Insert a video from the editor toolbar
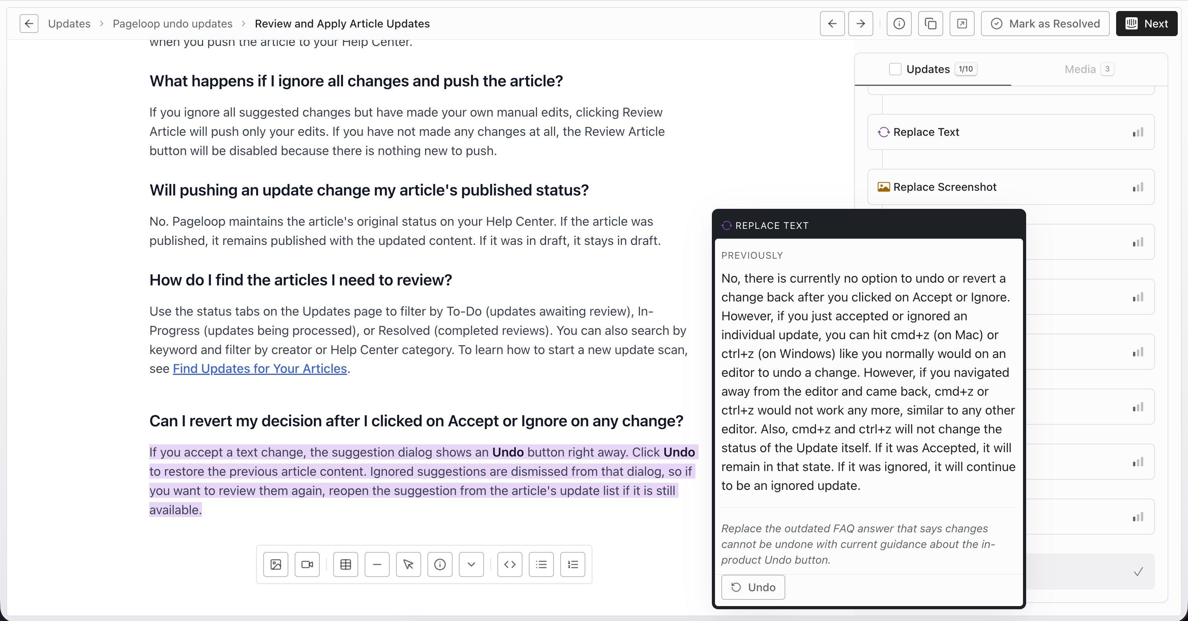Screen dimensions: 1188x621 (307, 564)
